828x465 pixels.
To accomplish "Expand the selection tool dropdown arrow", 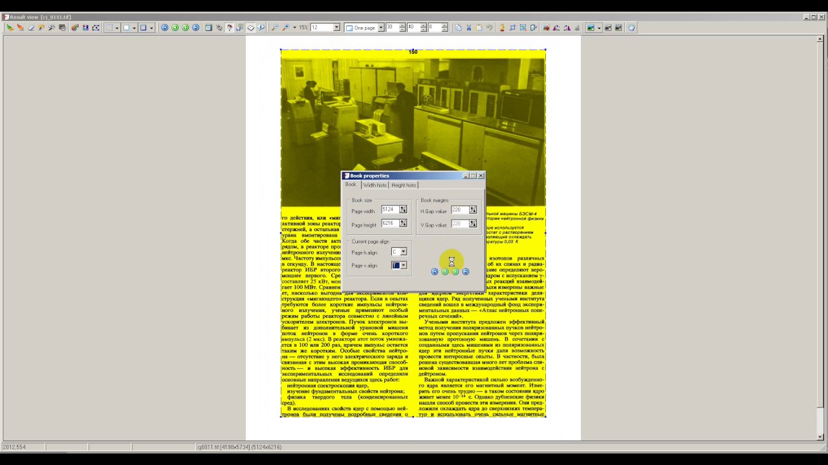I will (x=116, y=28).
